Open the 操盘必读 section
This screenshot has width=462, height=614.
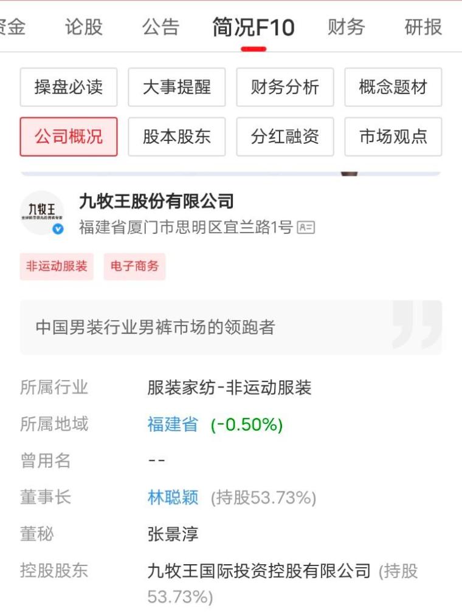point(69,87)
